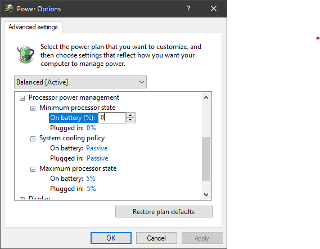Select the Advanced settings tab

click(x=33, y=27)
